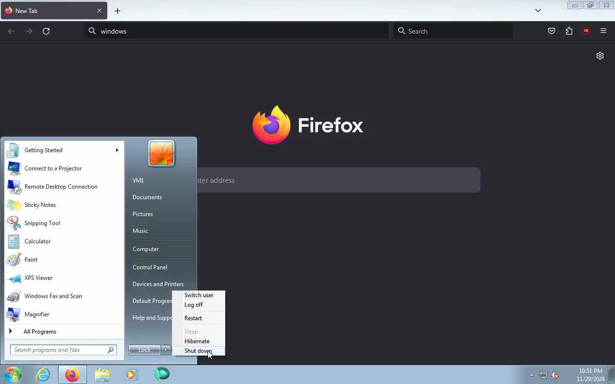Reload the current page
Viewport: 615px width, 384px height.
pos(46,31)
